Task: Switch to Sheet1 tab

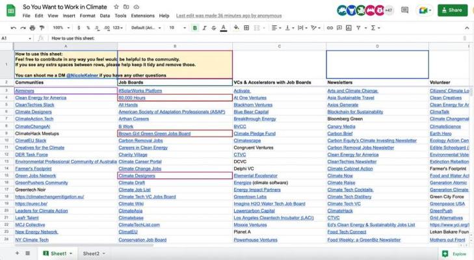Action: [x=58, y=253]
